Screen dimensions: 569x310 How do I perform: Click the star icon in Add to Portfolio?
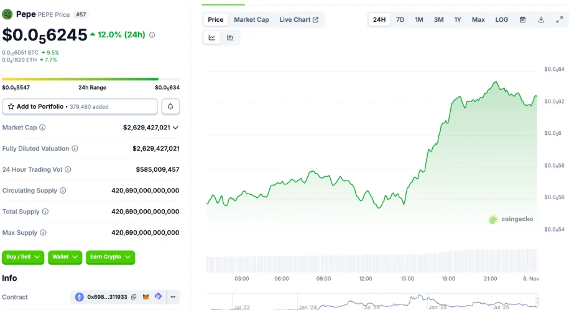pyautogui.click(x=11, y=106)
